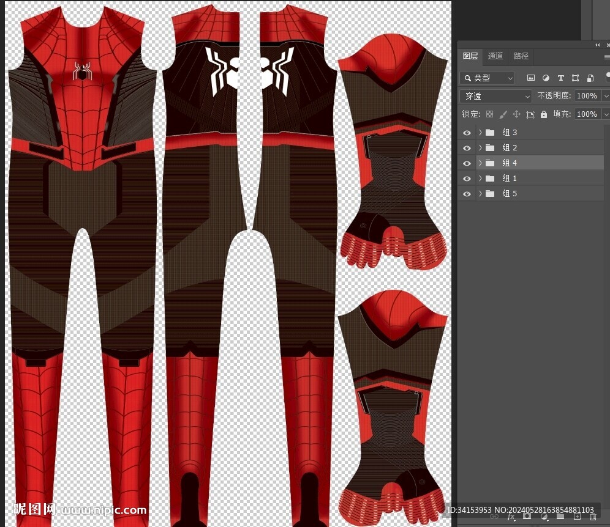Screen dimensions: 610x527
Task: Lock transparent pixels icon
Action: point(489,114)
